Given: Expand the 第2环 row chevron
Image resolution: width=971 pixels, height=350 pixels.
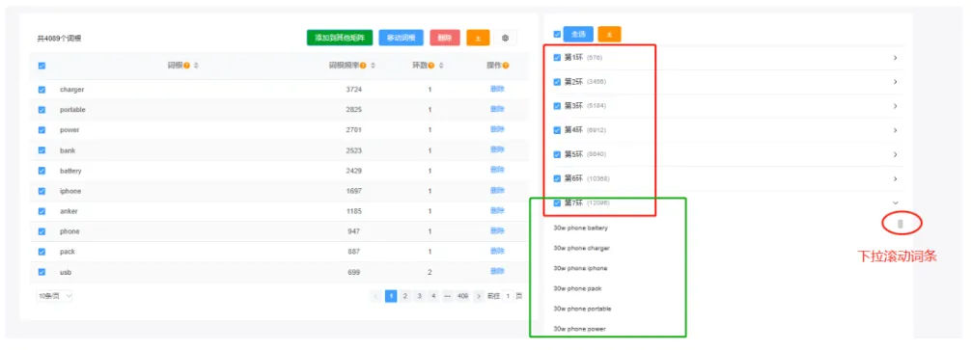Looking at the screenshot, I should [896, 82].
